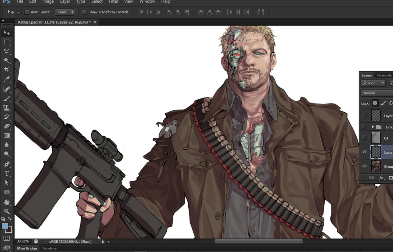Select the Blur tool
Image resolution: width=393 pixels, height=252 pixels.
(x=7, y=145)
